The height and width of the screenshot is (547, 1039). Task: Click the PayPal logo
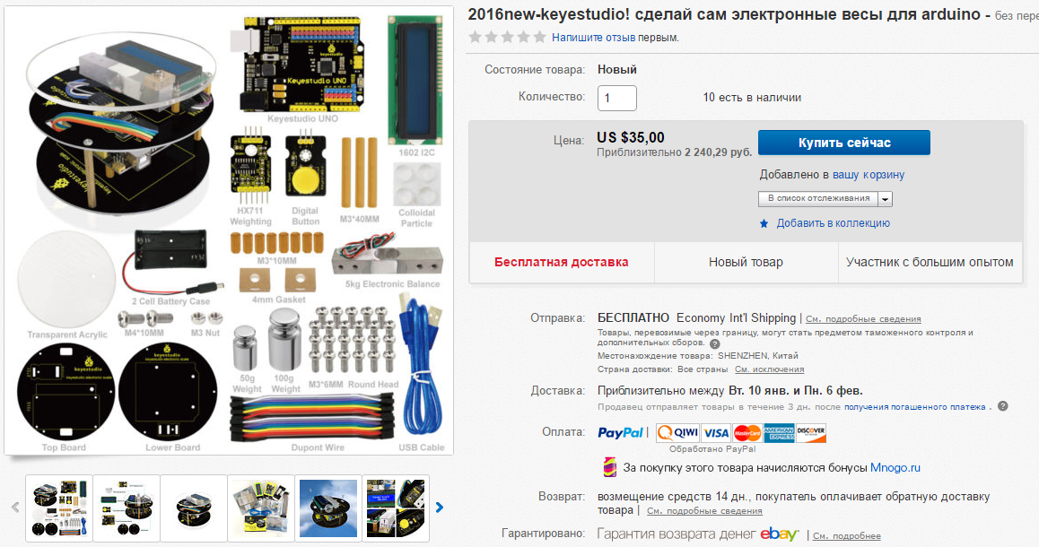(621, 433)
